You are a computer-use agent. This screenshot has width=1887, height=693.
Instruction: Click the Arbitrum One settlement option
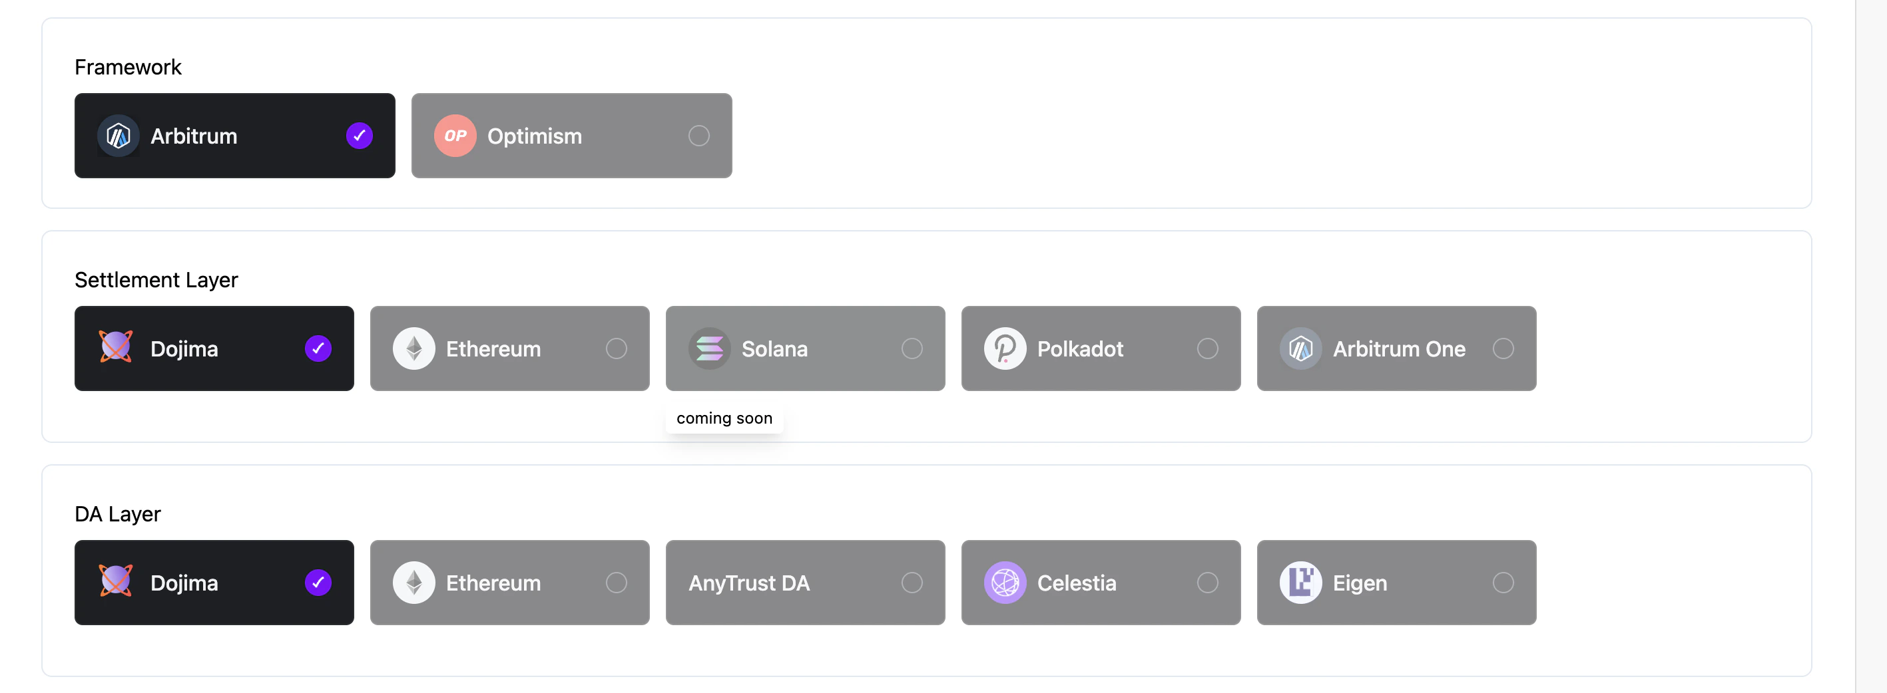point(1396,349)
